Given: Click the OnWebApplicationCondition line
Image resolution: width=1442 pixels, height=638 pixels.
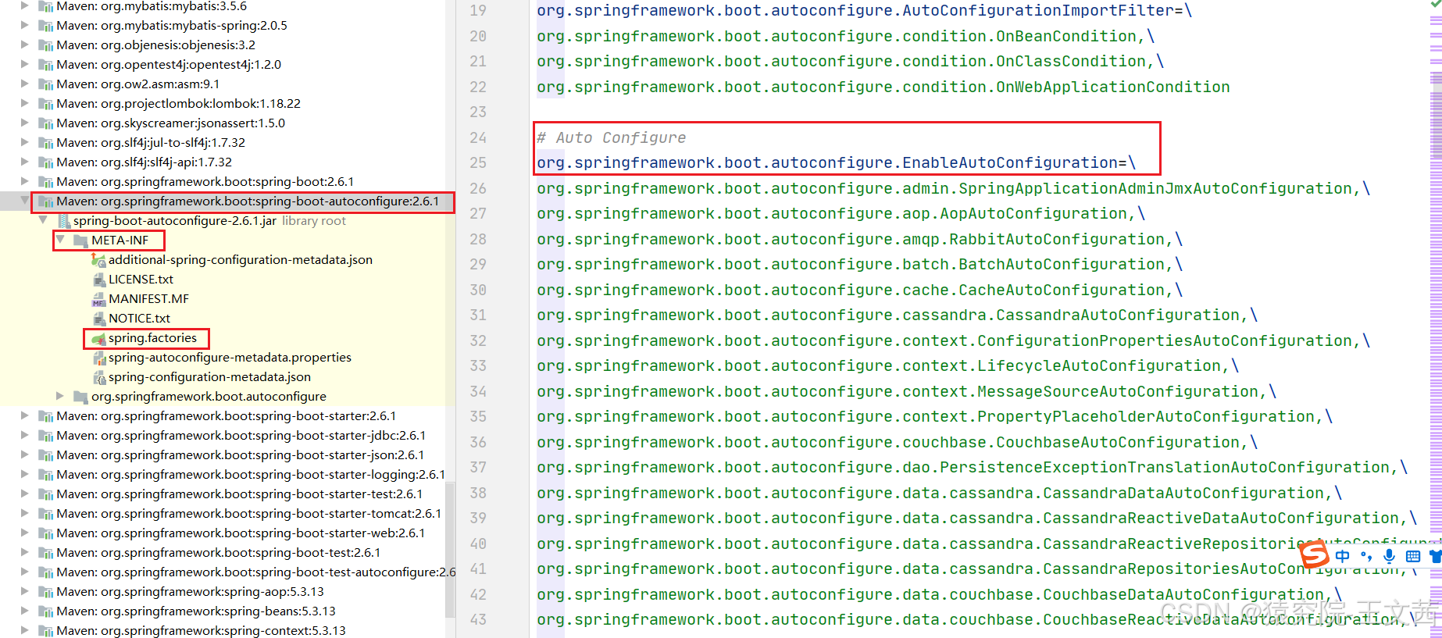Looking at the screenshot, I should click(x=883, y=87).
